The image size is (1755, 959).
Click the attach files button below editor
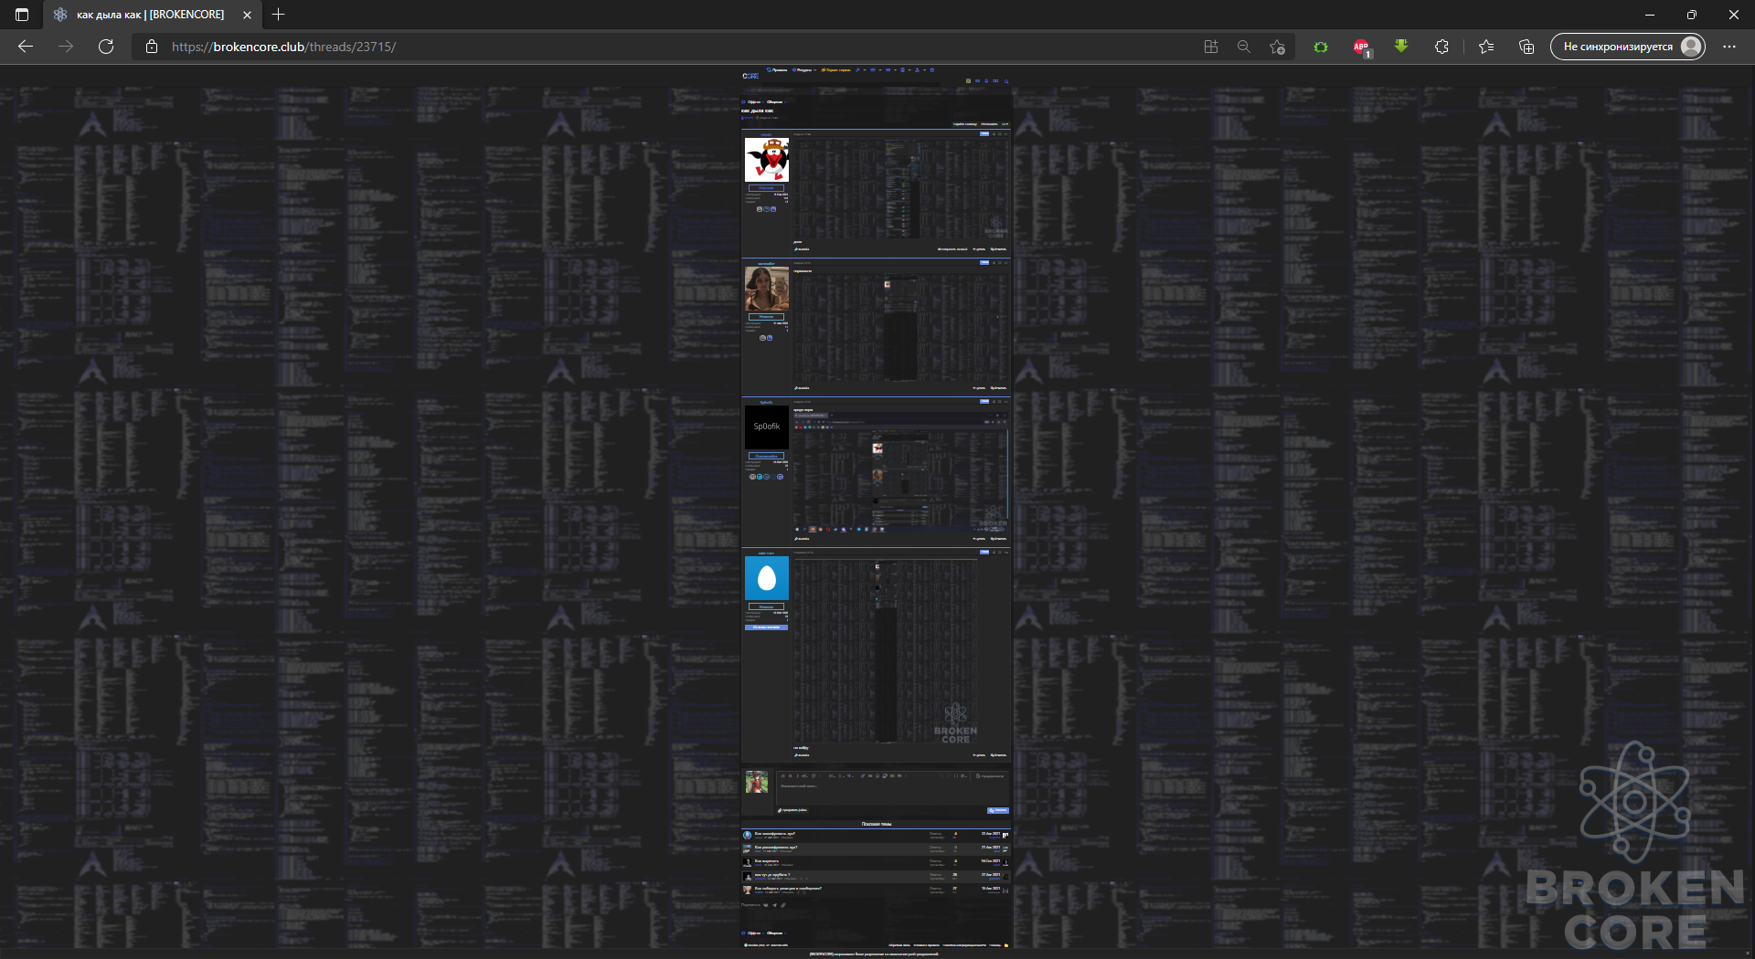coord(792,810)
